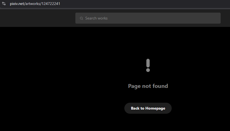Click the address bar after the URL text
This screenshot has width=230, height=131.
coord(132,4)
